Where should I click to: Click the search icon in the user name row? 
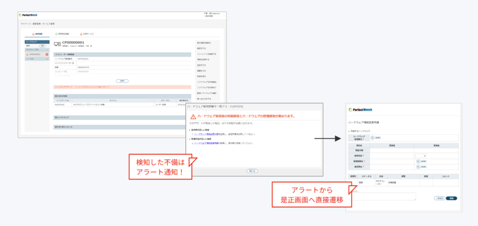pos(418,166)
